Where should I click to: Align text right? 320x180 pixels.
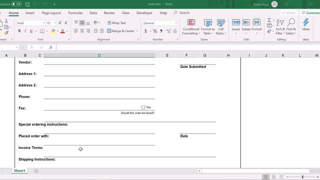tap(88, 31)
